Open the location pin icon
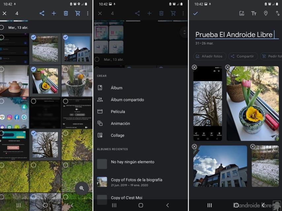Image resolution: width=282 pixels, height=211 pixels. 266,13
